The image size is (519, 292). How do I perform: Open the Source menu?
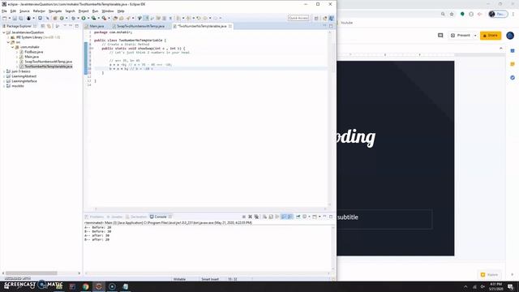coord(24,11)
